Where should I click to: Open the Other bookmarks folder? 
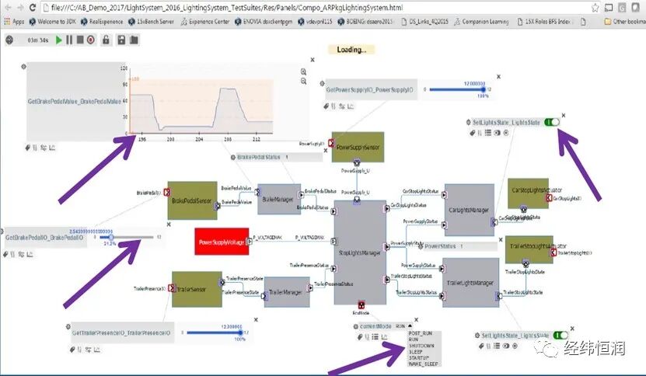(x=624, y=22)
